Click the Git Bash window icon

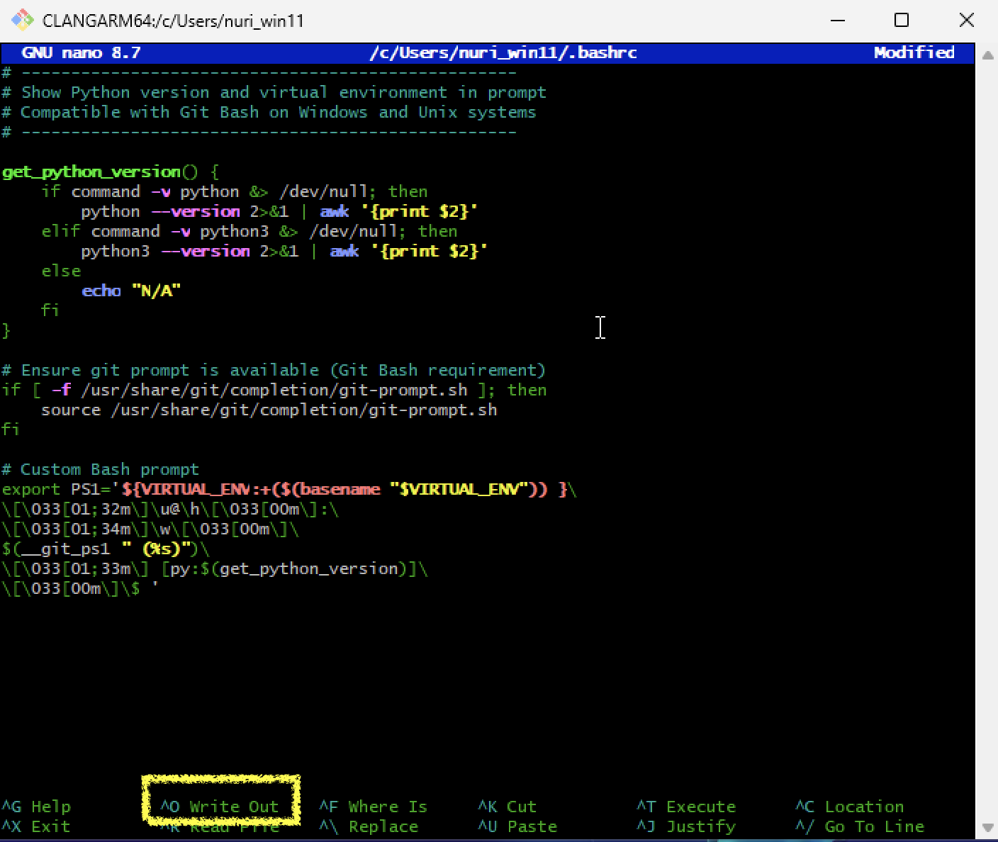pyautogui.click(x=22, y=20)
